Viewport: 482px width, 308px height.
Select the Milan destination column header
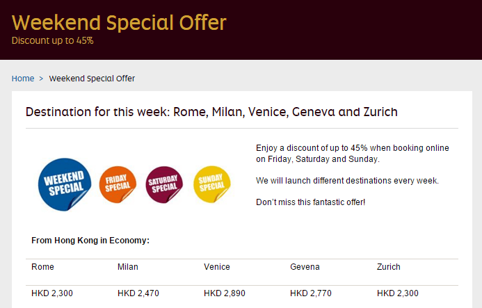coord(128,267)
